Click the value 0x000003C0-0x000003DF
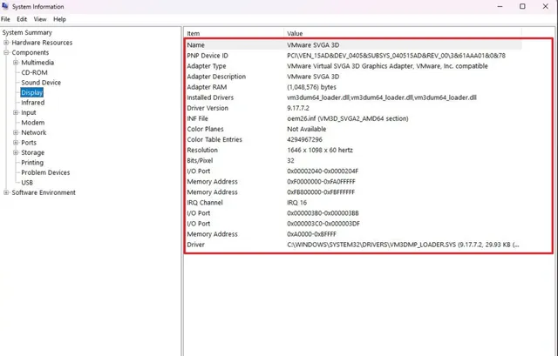 click(323, 224)
